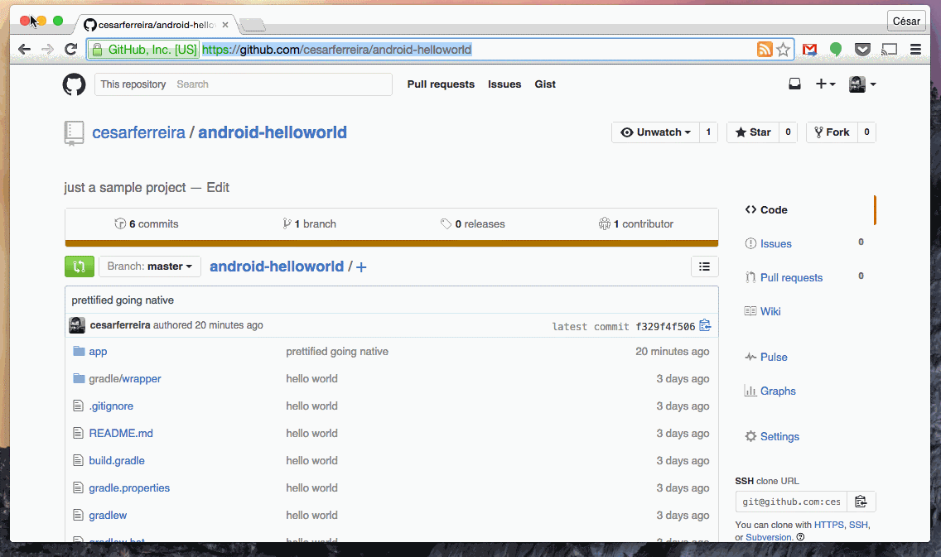The height and width of the screenshot is (557, 941).
Task: Open the README.md file
Action: pyautogui.click(x=121, y=434)
